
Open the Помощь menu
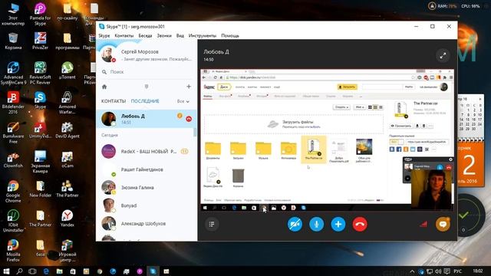230,36
